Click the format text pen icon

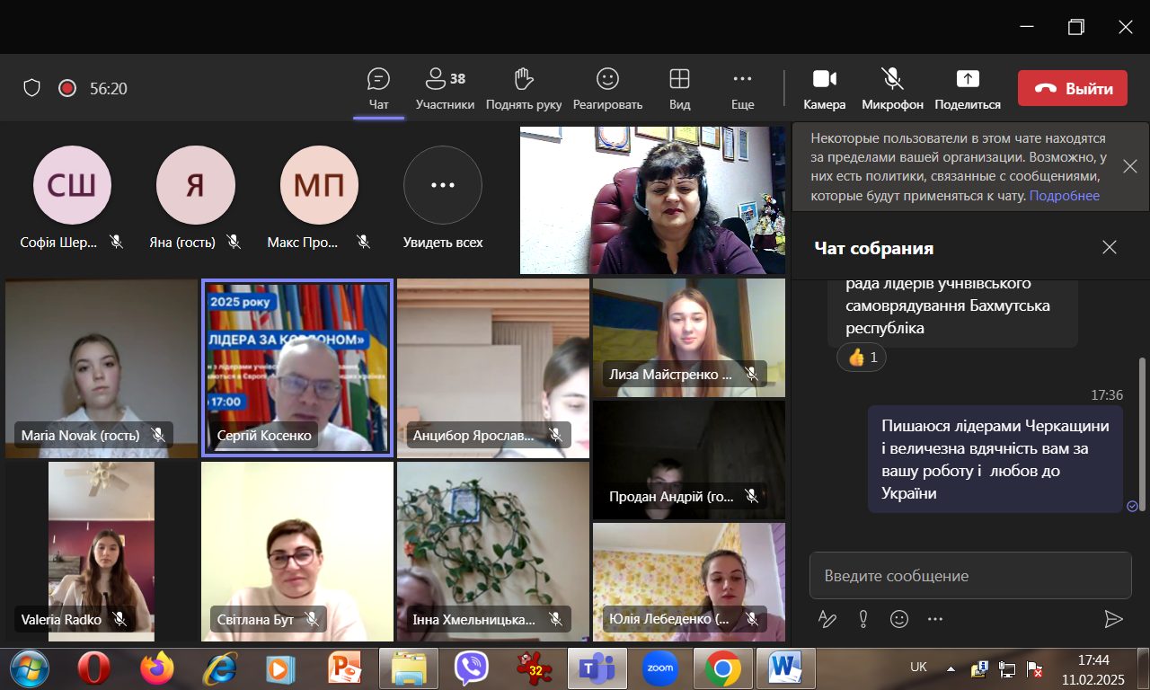(x=827, y=619)
